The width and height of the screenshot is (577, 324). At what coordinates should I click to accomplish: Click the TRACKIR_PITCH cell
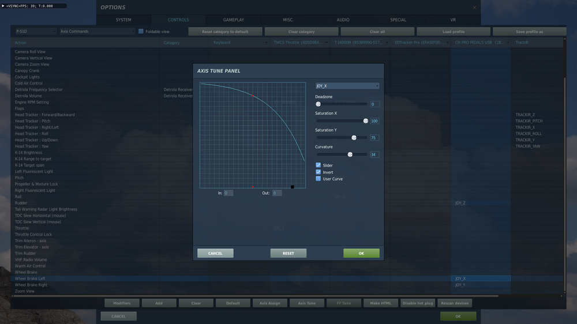(x=537, y=120)
